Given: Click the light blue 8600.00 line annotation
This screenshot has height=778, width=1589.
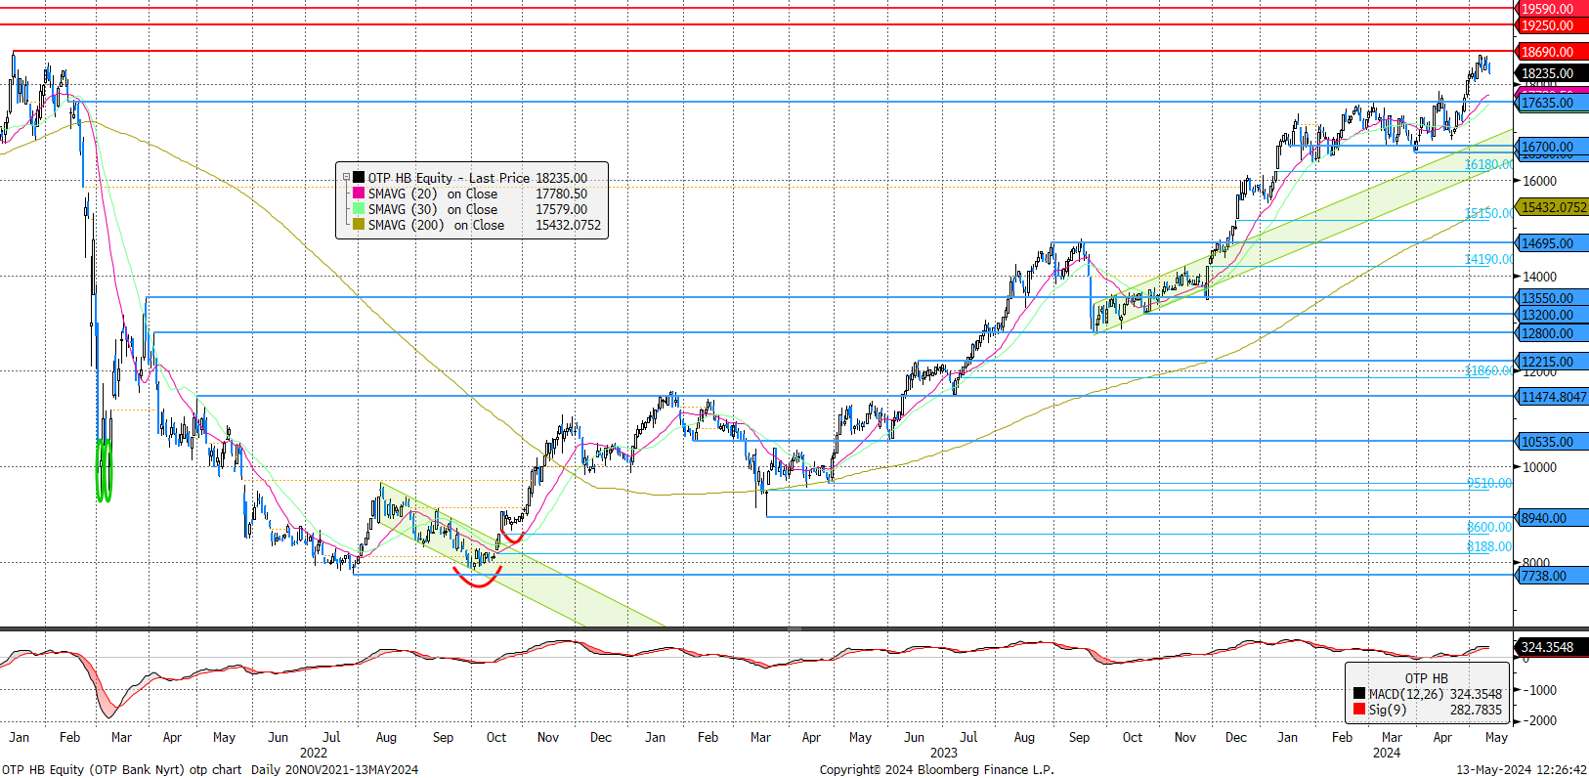Looking at the screenshot, I should (x=1488, y=527).
